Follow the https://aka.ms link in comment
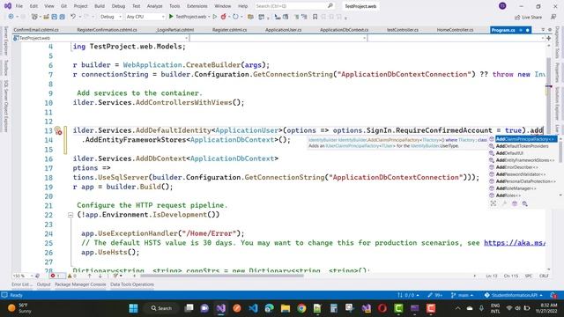564x317 pixels. click(x=514, y=243)
